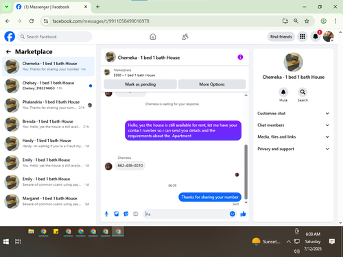The image size is (343, 257).
Task: Open the Friends icon in top navigation
Action: [x=185, y=37]
